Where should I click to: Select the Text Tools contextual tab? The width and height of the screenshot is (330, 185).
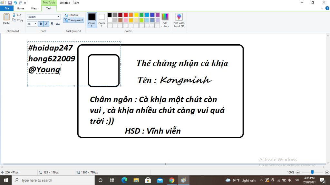click(x=49, y=3)
